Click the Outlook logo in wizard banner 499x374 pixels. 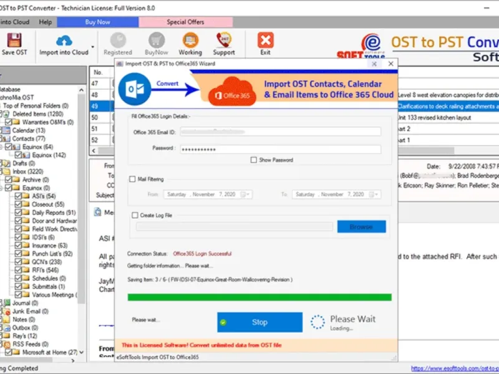coord(135,89)
